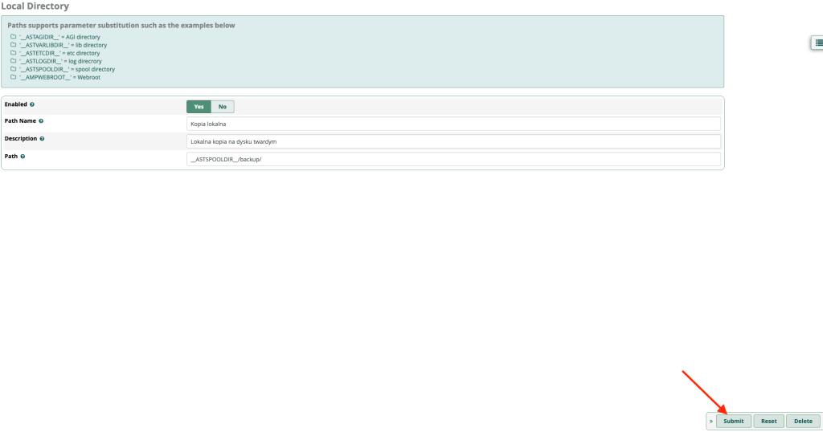The image size is (823, 432).
Task: Click the help icon beside Path label
Action: point(23,157)
